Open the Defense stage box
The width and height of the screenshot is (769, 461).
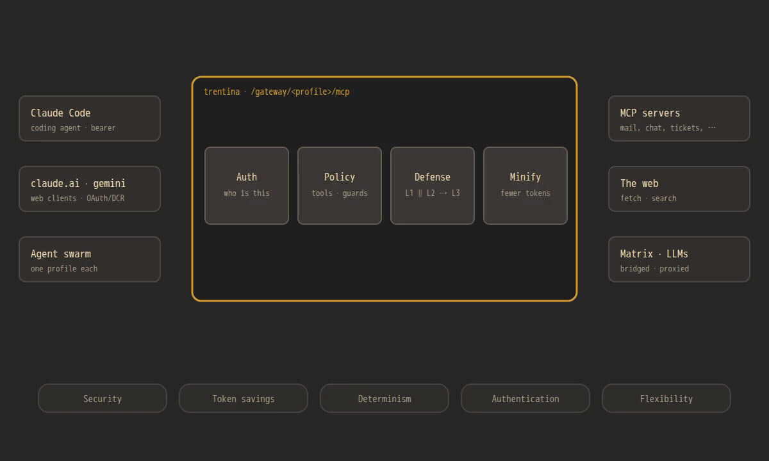click(x=433, y=186)
